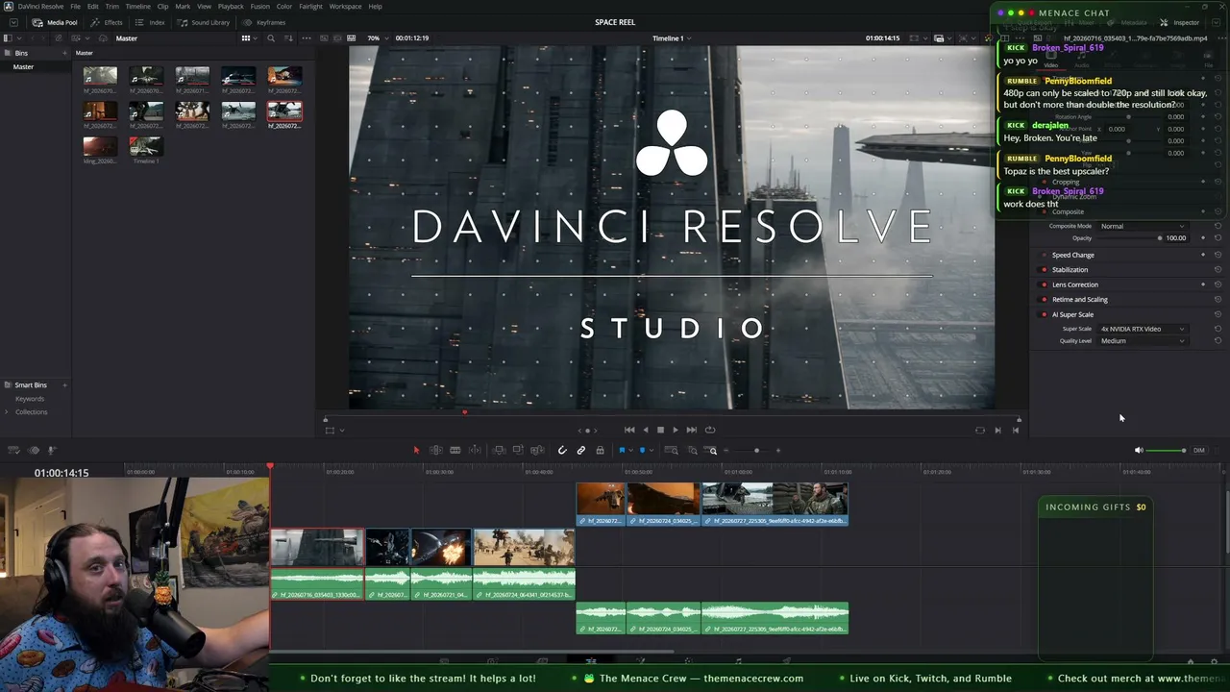Click the media pool search icon
Screen dimensions: 1230x692
[271, 38]
